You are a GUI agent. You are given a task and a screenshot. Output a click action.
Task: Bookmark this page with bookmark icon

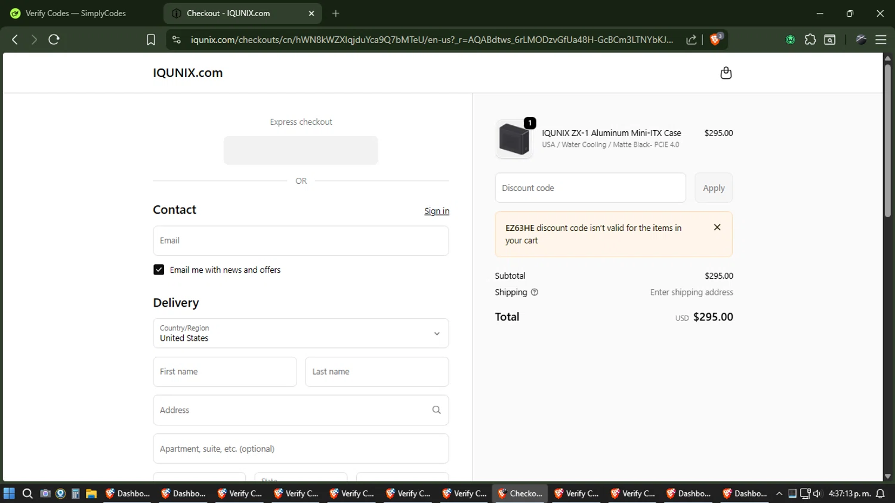point(151,39)
